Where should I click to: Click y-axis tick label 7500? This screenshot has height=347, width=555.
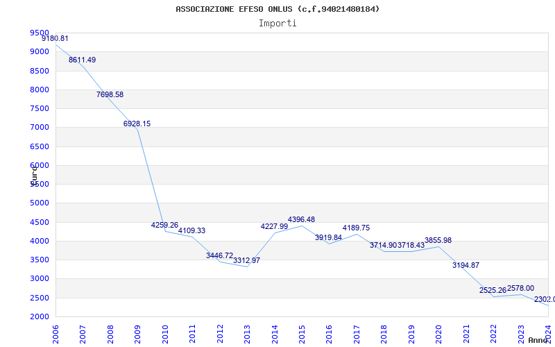pos(40,108)
